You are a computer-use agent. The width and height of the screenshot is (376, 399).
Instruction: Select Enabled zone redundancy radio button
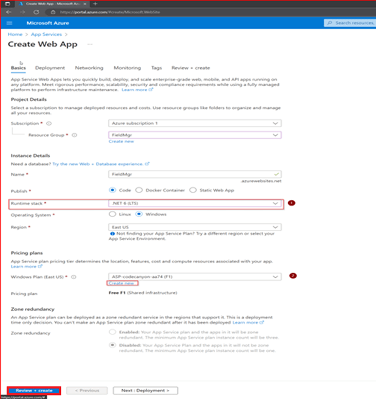coord(112,332)
